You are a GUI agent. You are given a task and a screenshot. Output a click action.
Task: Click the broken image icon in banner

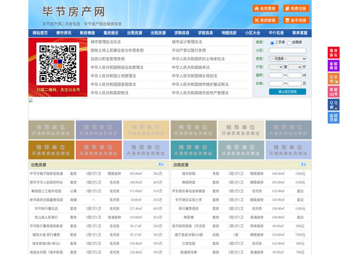pyautogui.click(x=31, y=100)
